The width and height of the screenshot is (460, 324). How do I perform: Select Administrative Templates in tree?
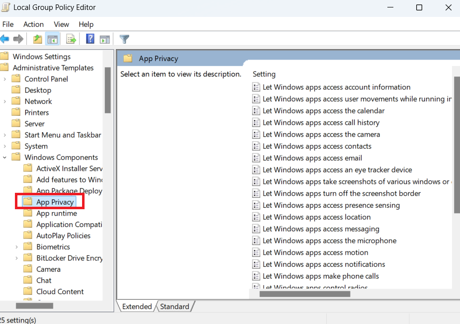pos(53,68)
